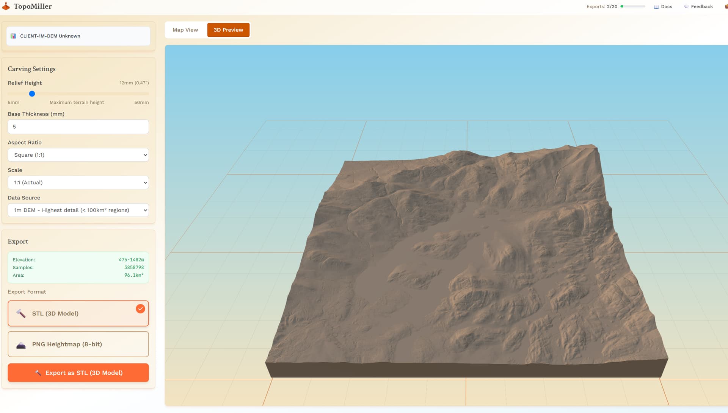Click the orange checkmark on STL option
The image size is (728, 413).
click(140, 309)
